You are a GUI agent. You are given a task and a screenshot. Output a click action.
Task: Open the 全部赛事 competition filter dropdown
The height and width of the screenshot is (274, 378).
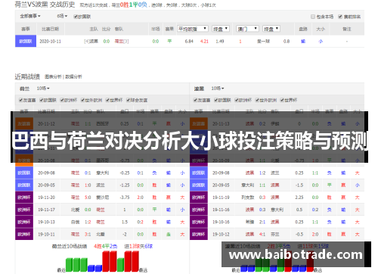(x=30, y=16)
